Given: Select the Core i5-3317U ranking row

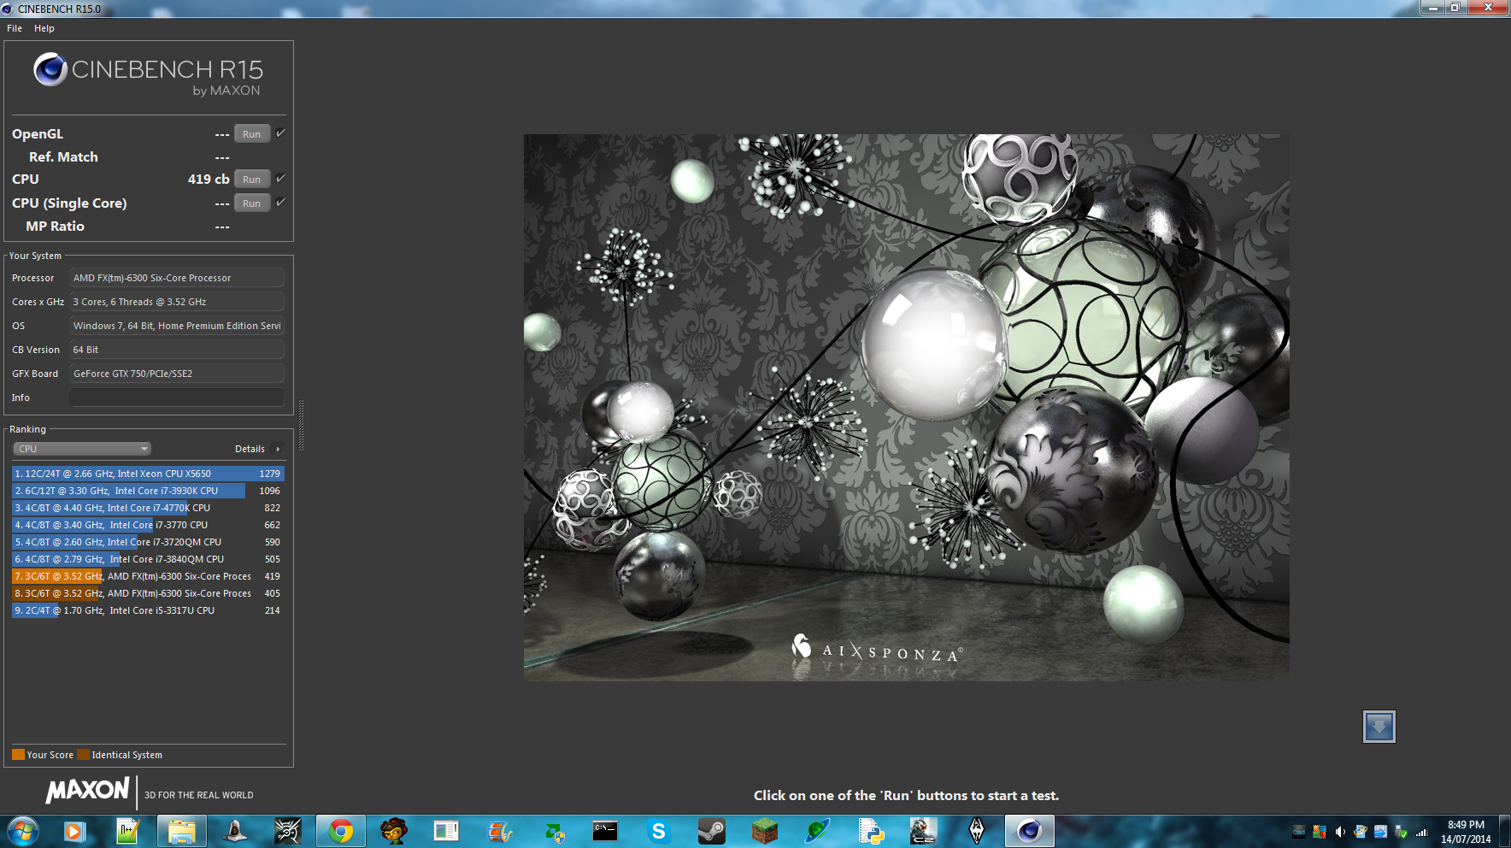Looking at the screenshot, I should pos(149,610).
